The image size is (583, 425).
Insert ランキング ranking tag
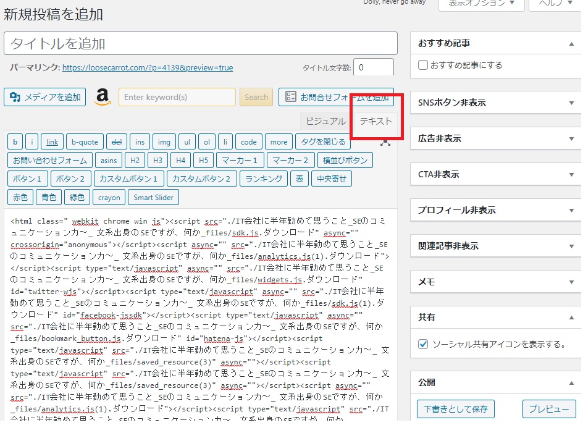264,179
